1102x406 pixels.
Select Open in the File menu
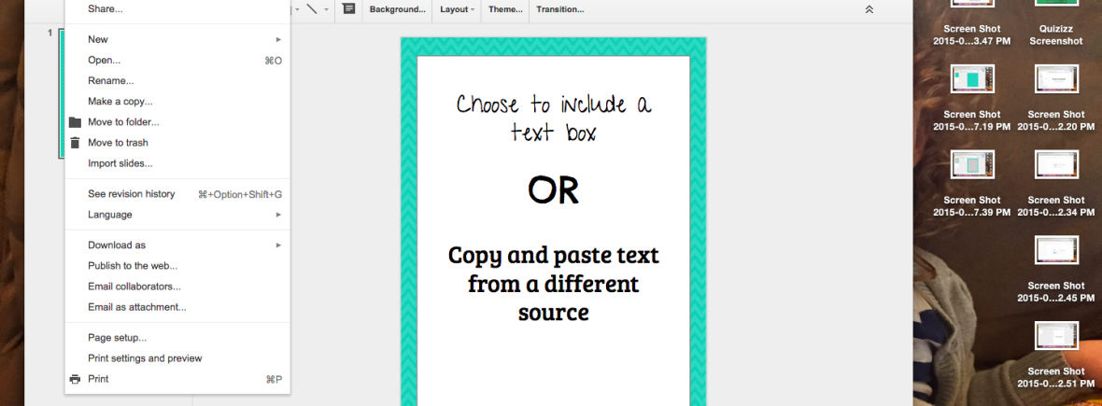click(177, 61)
